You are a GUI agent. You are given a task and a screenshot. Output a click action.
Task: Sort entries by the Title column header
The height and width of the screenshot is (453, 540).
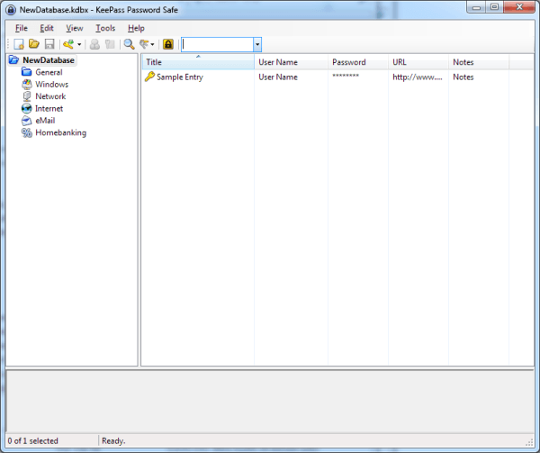click(198, 62)
